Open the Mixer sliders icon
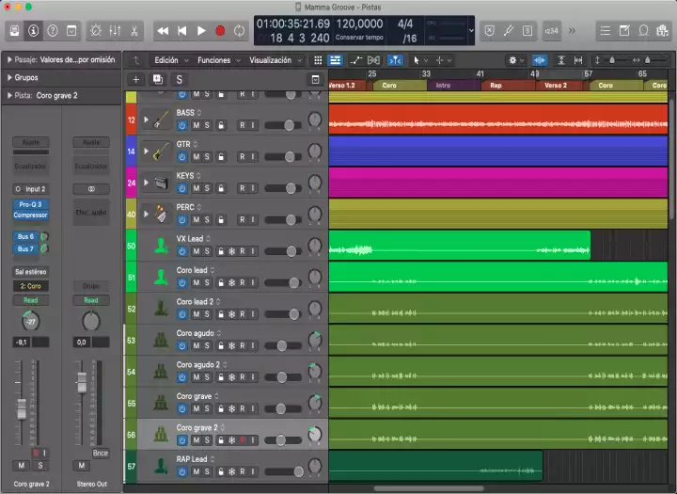This screenshot has width=677, height=494. click(x=116, y=31)
